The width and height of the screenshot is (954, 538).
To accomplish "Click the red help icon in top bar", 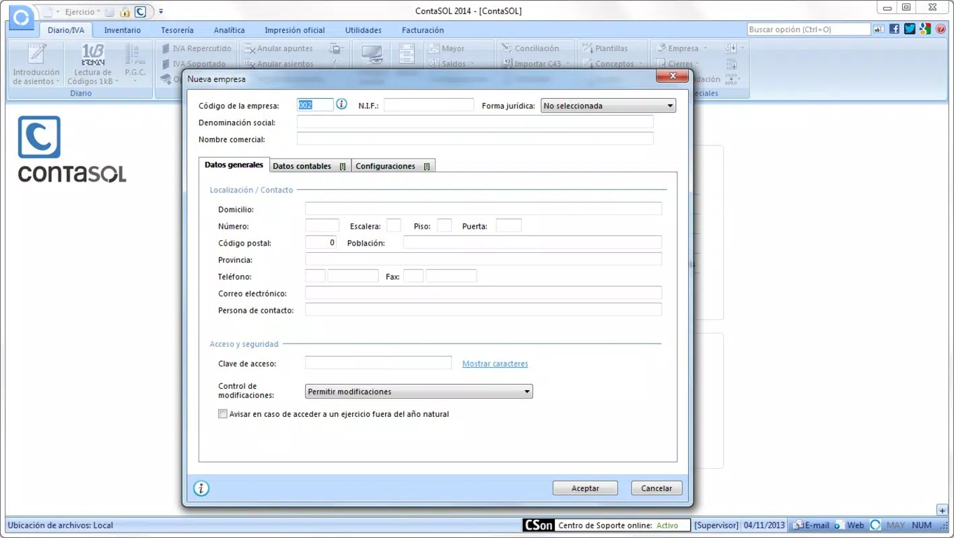I will click(x=939, y=29).
